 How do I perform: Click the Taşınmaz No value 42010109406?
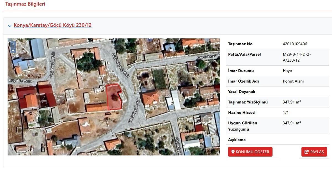point(295,44)
